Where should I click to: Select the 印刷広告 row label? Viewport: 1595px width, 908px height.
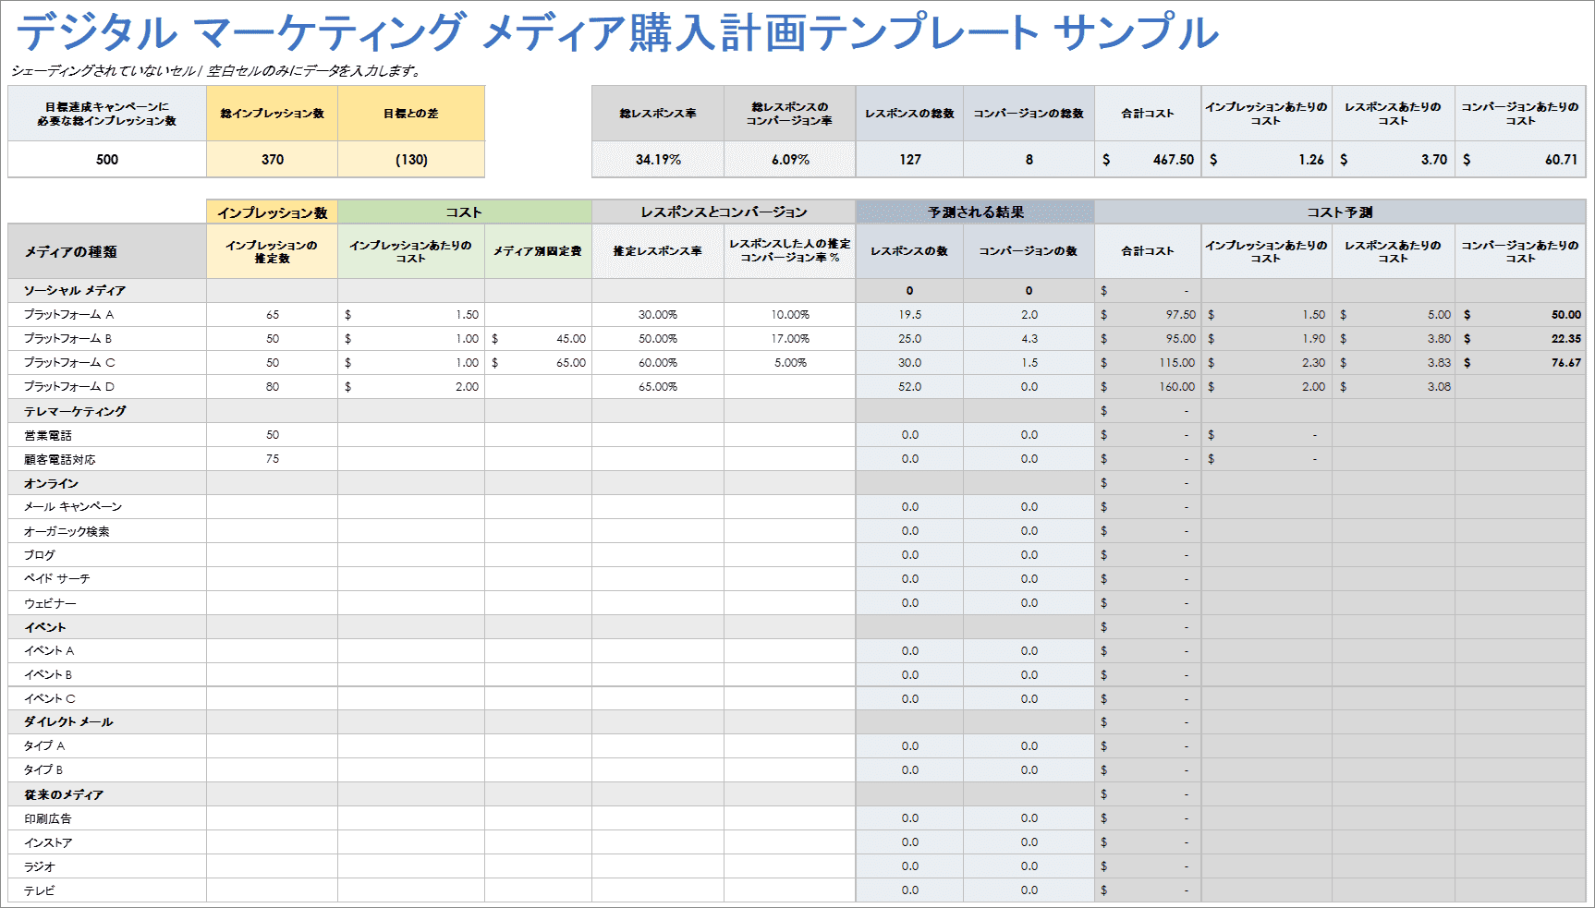pyautogui.click(x=48, y=818)
